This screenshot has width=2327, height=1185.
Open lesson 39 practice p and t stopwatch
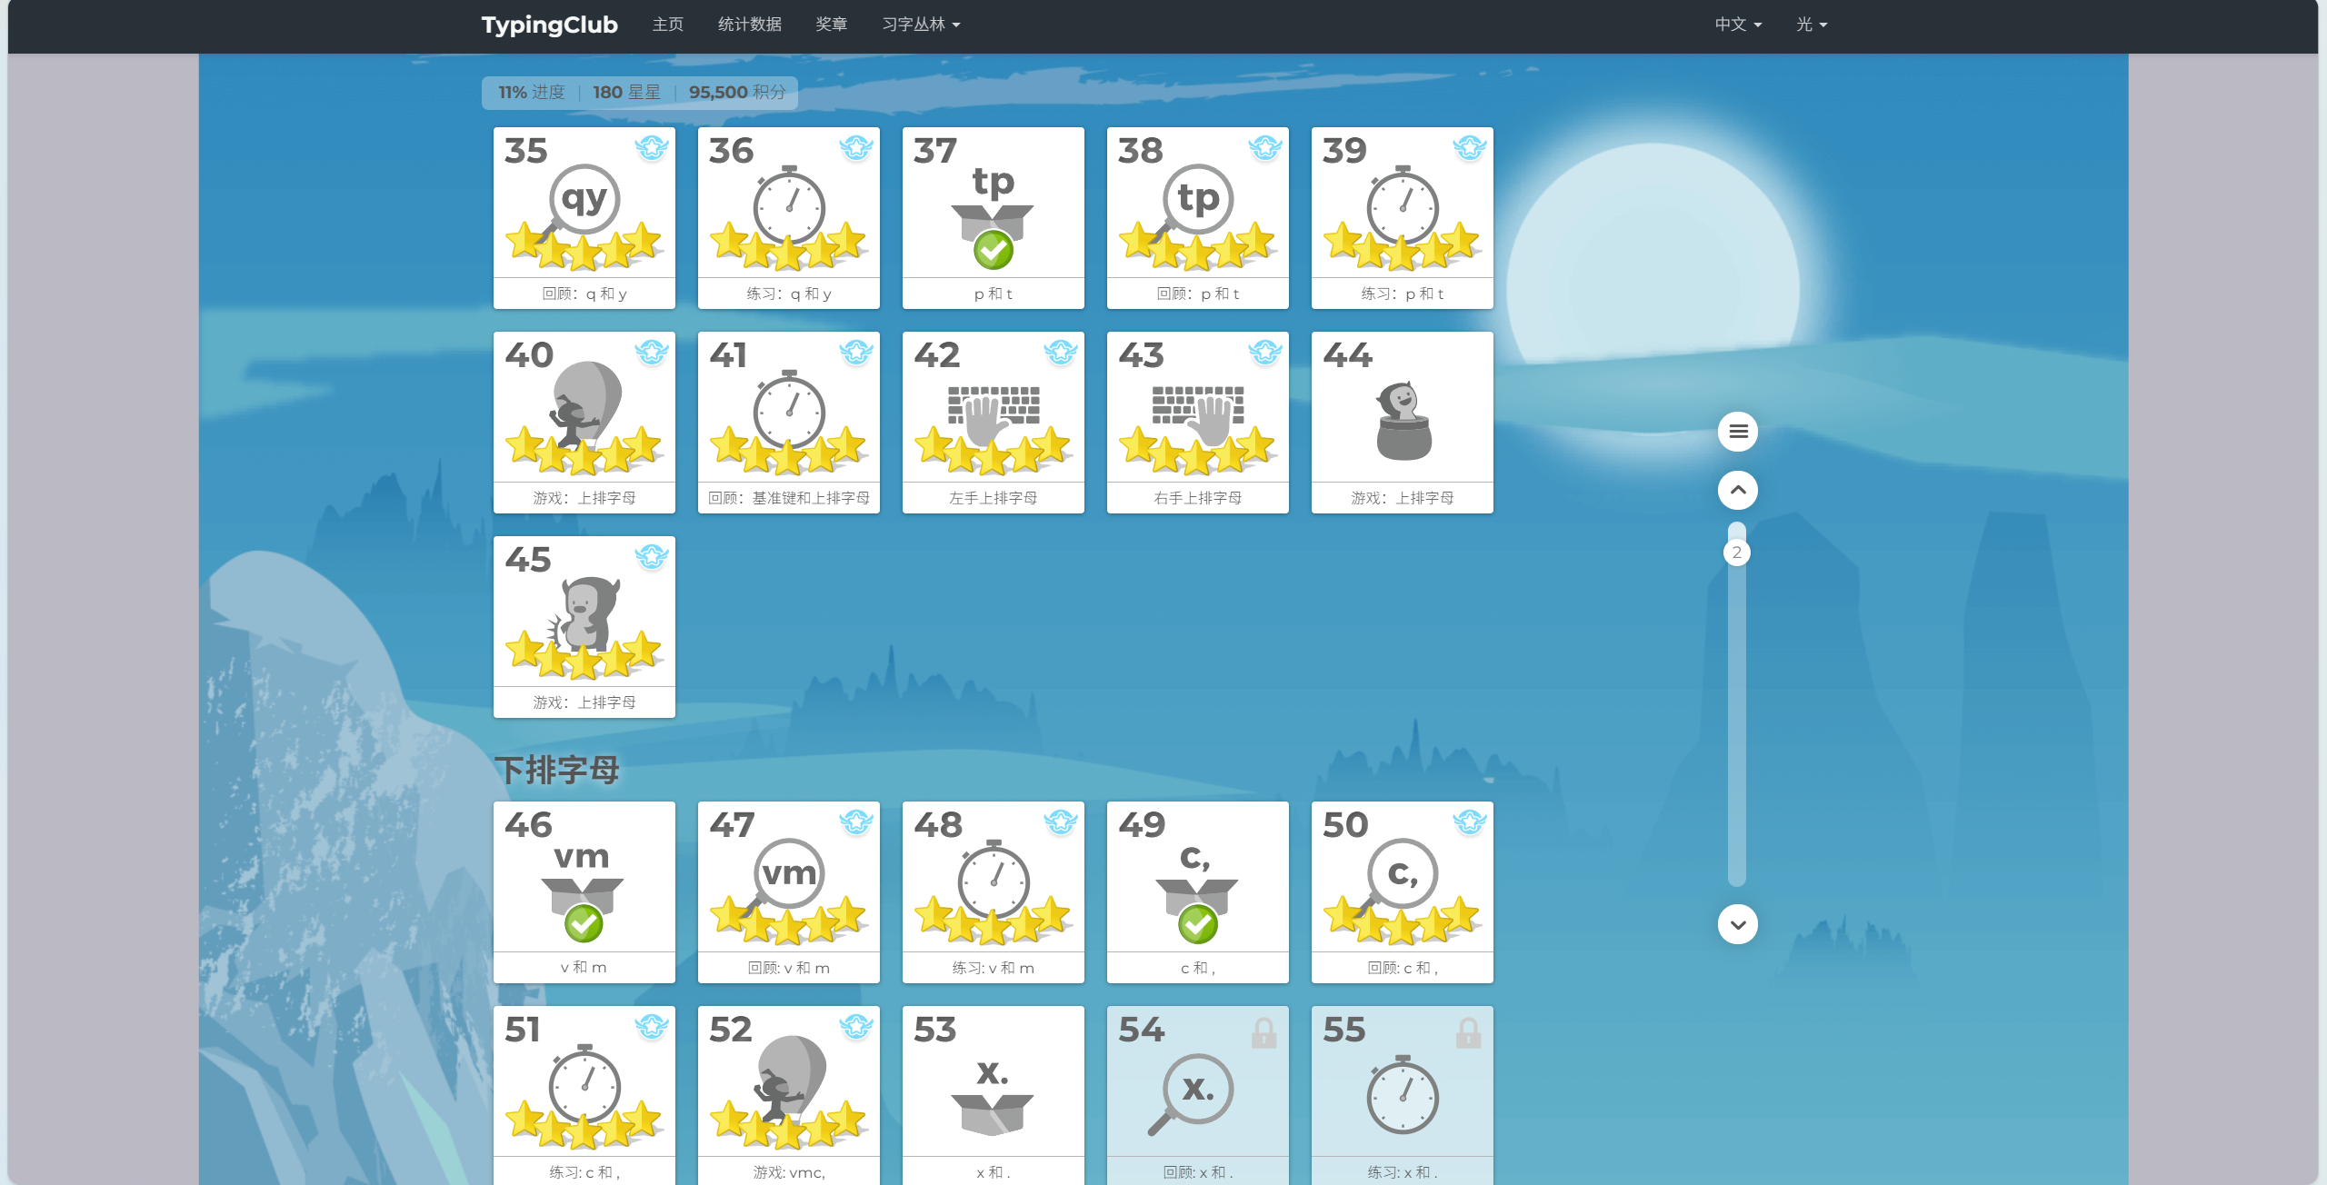pos(1402,218)
